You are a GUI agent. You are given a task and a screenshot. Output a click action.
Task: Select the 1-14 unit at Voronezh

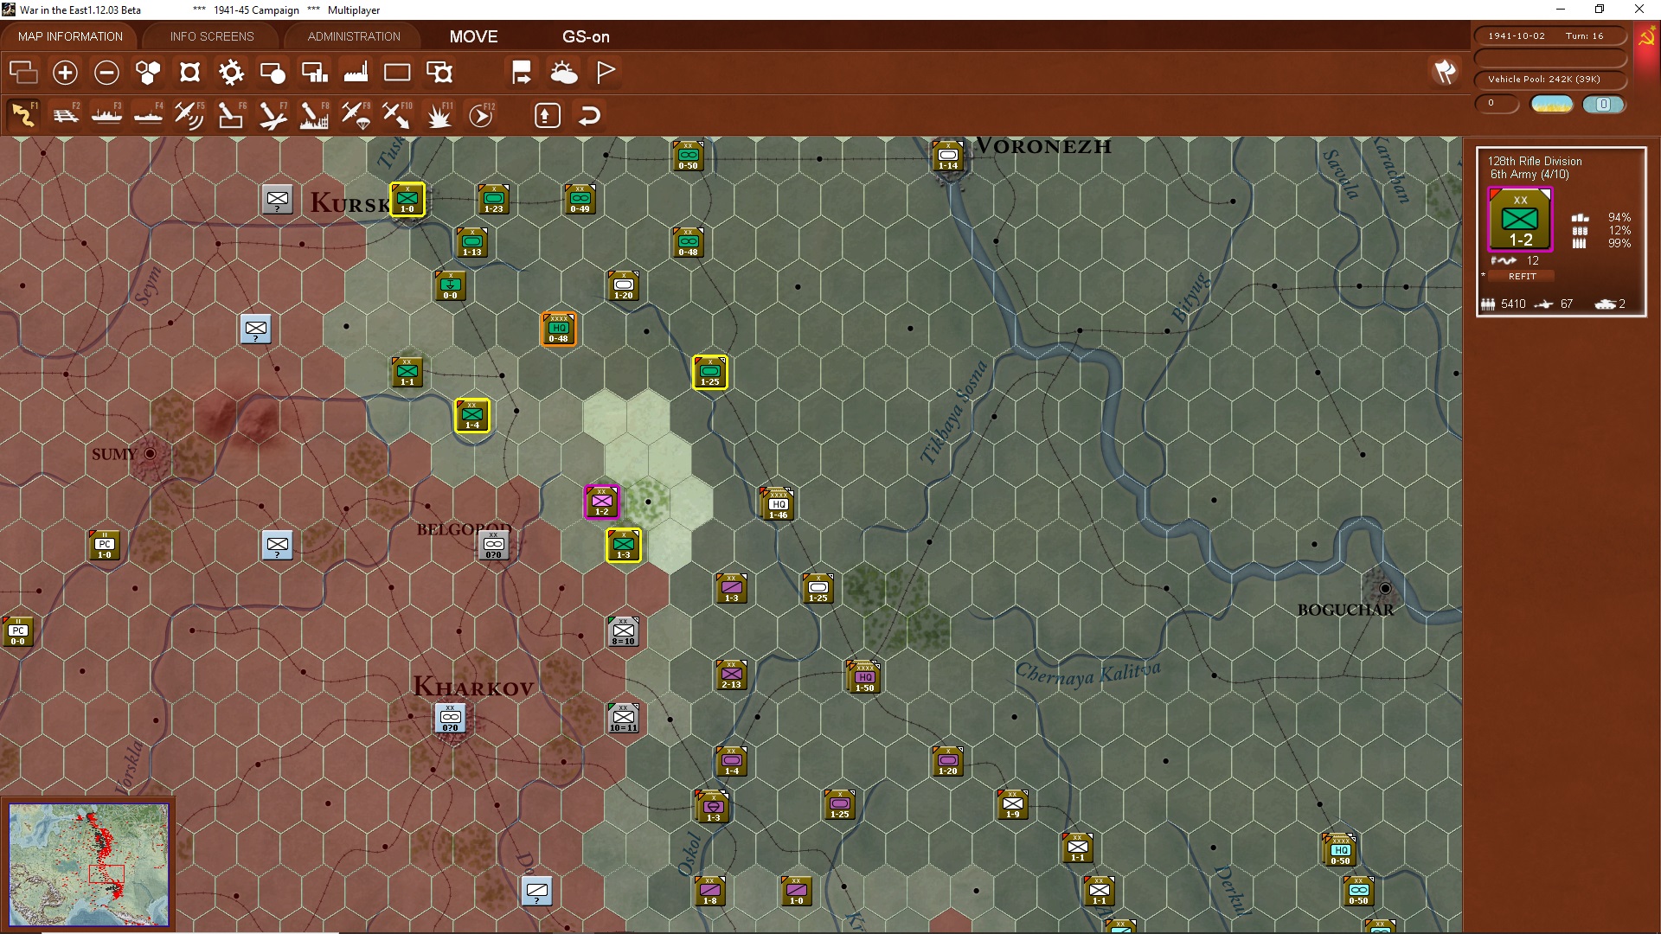click(x=948, y=156)
